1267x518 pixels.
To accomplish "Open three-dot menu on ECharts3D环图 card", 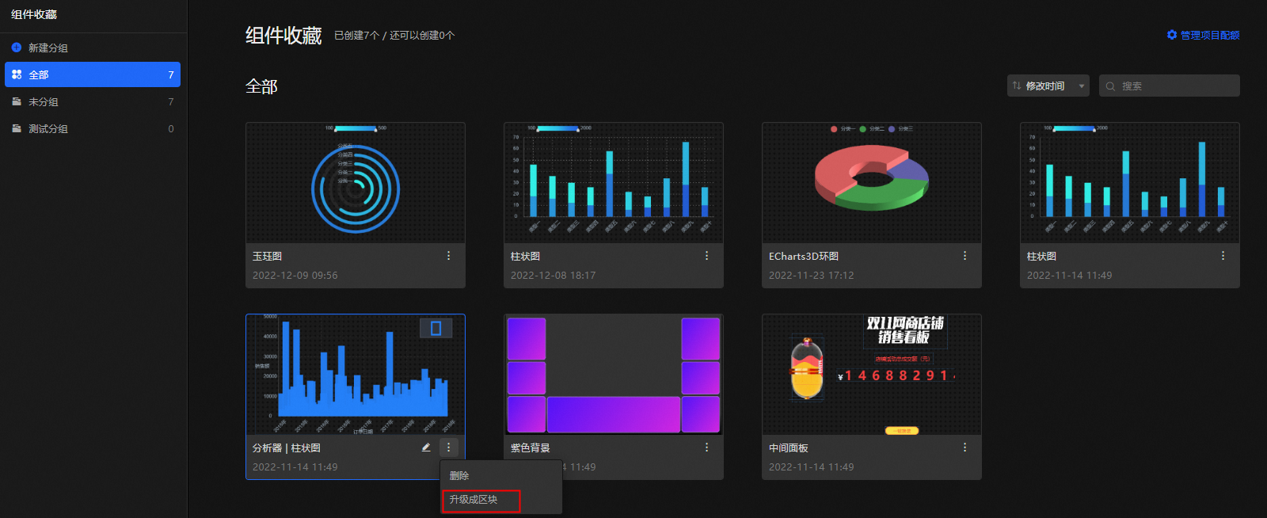I will [965, 256].
